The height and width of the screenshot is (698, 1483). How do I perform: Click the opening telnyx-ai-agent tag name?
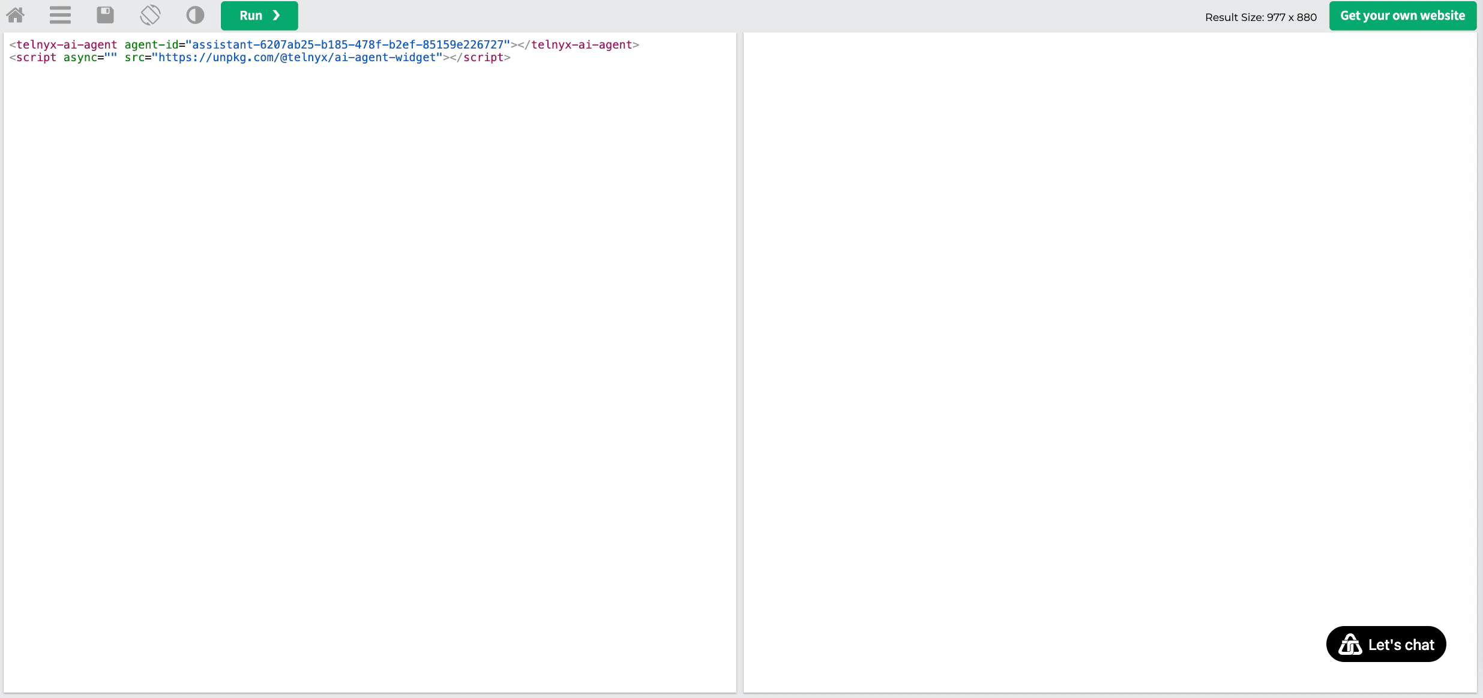tap(66, 45)
